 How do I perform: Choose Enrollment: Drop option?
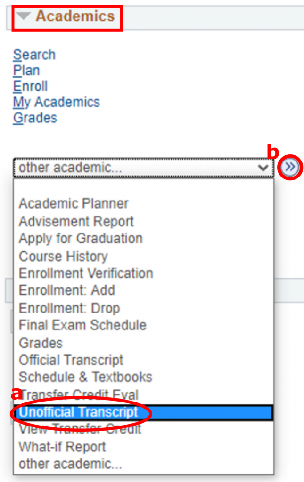pos(69,308)
